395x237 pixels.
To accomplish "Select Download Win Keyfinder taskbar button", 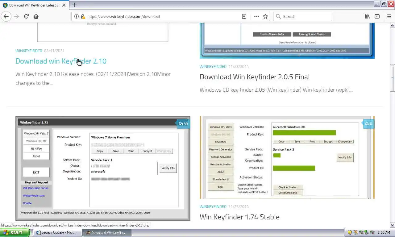I will pos(107,232).
